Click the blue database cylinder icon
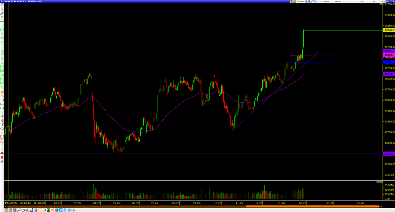Screen dimensions: 395x212 [36, 210]
